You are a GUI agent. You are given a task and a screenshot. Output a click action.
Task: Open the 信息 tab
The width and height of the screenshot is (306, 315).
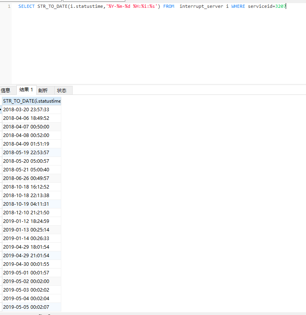5,90
